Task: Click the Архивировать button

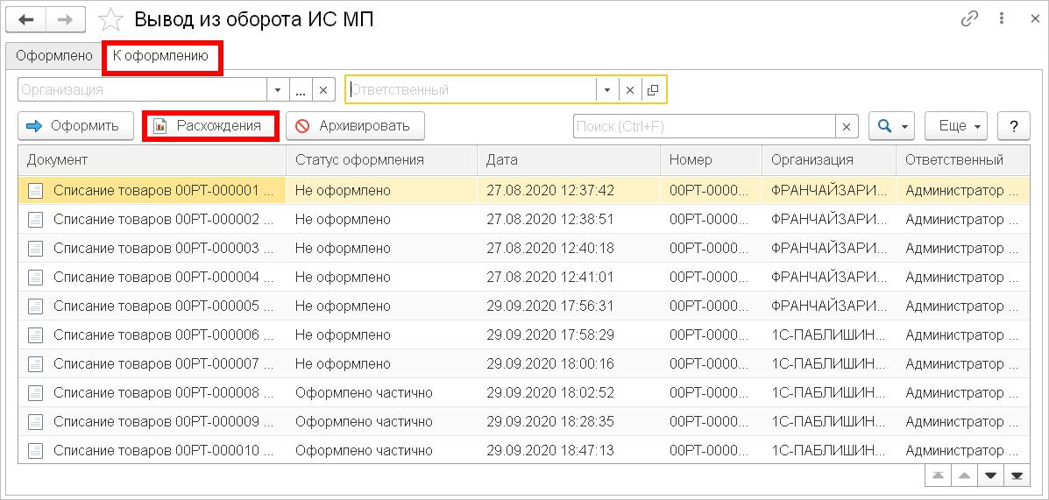Action: click(x=355, y=126)
